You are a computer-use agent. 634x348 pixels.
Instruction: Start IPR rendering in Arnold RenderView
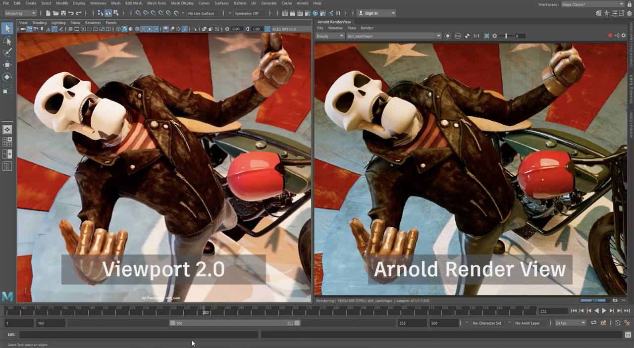tap(447, 36)
